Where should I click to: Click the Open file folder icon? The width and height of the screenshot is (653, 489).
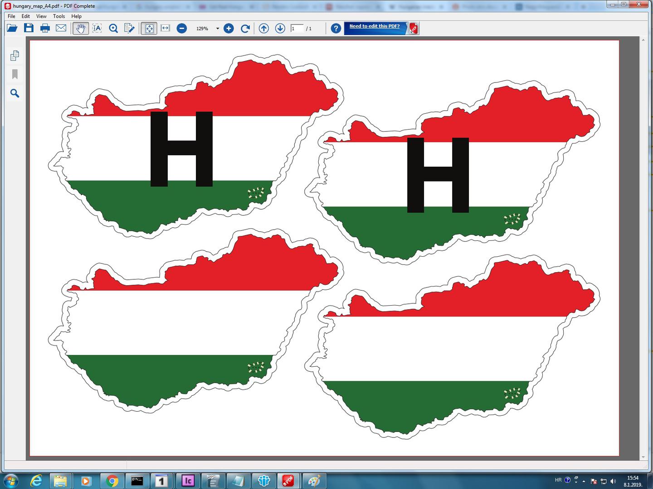[12, 29]
